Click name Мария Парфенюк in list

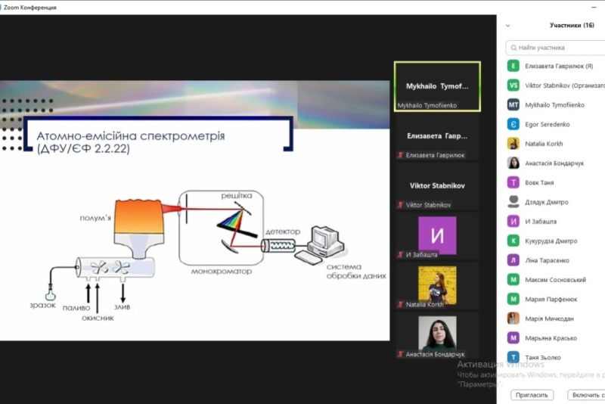point(551,299)
